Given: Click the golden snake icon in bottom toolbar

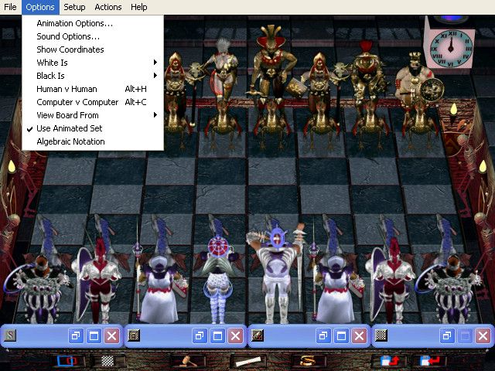Looking at the screenshot, I should coord(308,360).
